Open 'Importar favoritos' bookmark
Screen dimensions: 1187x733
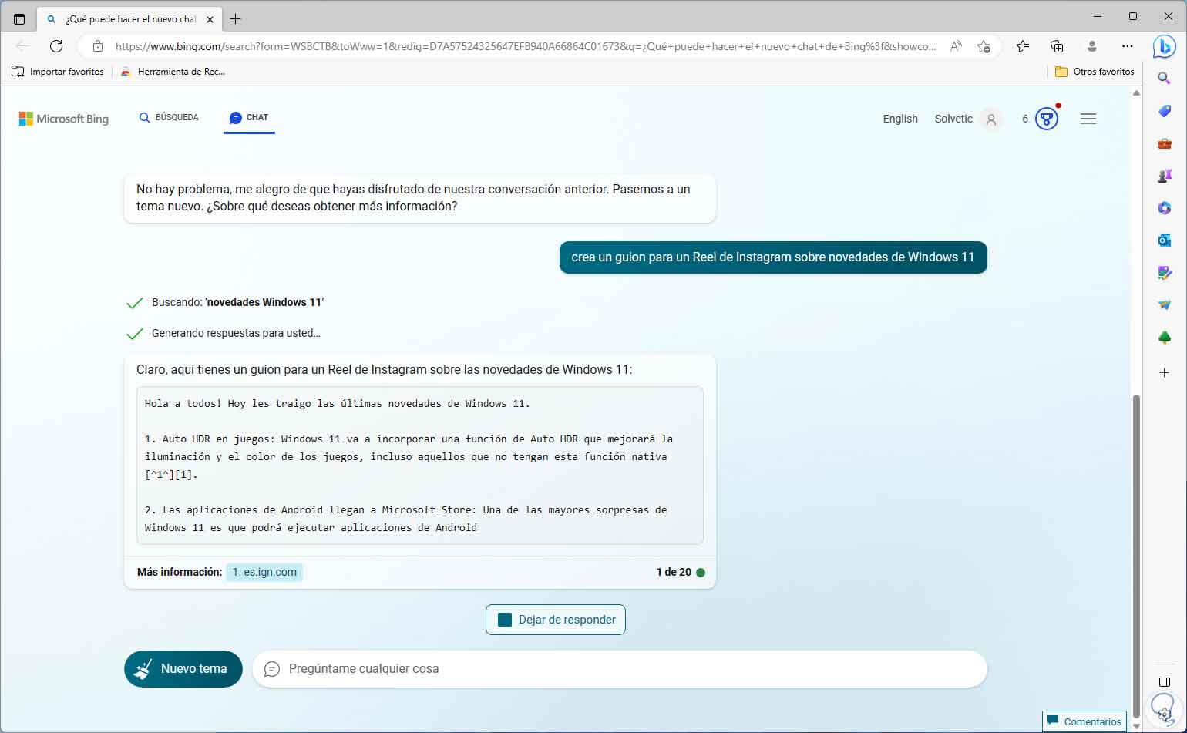click(58, 72)
